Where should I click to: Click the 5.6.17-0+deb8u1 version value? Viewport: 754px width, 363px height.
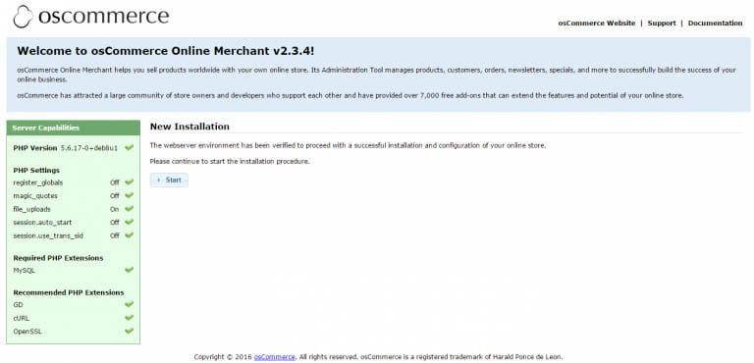click(89, 148)
